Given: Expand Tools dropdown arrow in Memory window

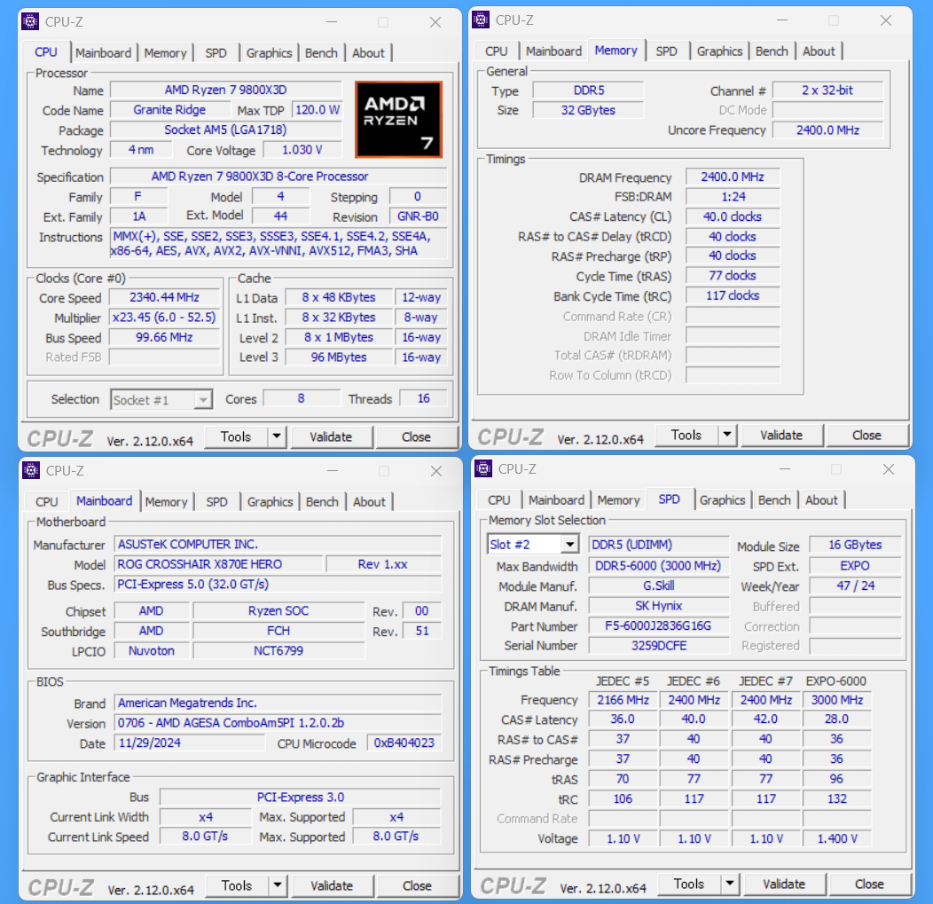Looking at the screenshot, I should point(727,435).
